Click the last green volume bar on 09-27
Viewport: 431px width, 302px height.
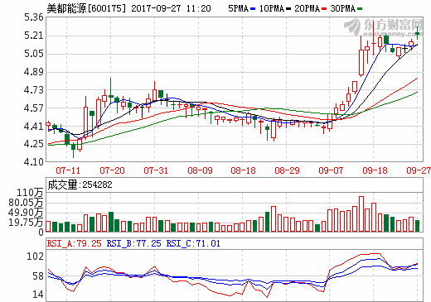[x=417, y=226]
